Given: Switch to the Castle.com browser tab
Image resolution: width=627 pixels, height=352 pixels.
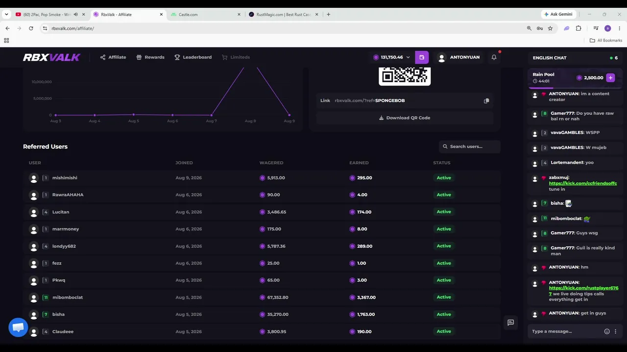Looking at the screenshot, I should tap(206, 14).
